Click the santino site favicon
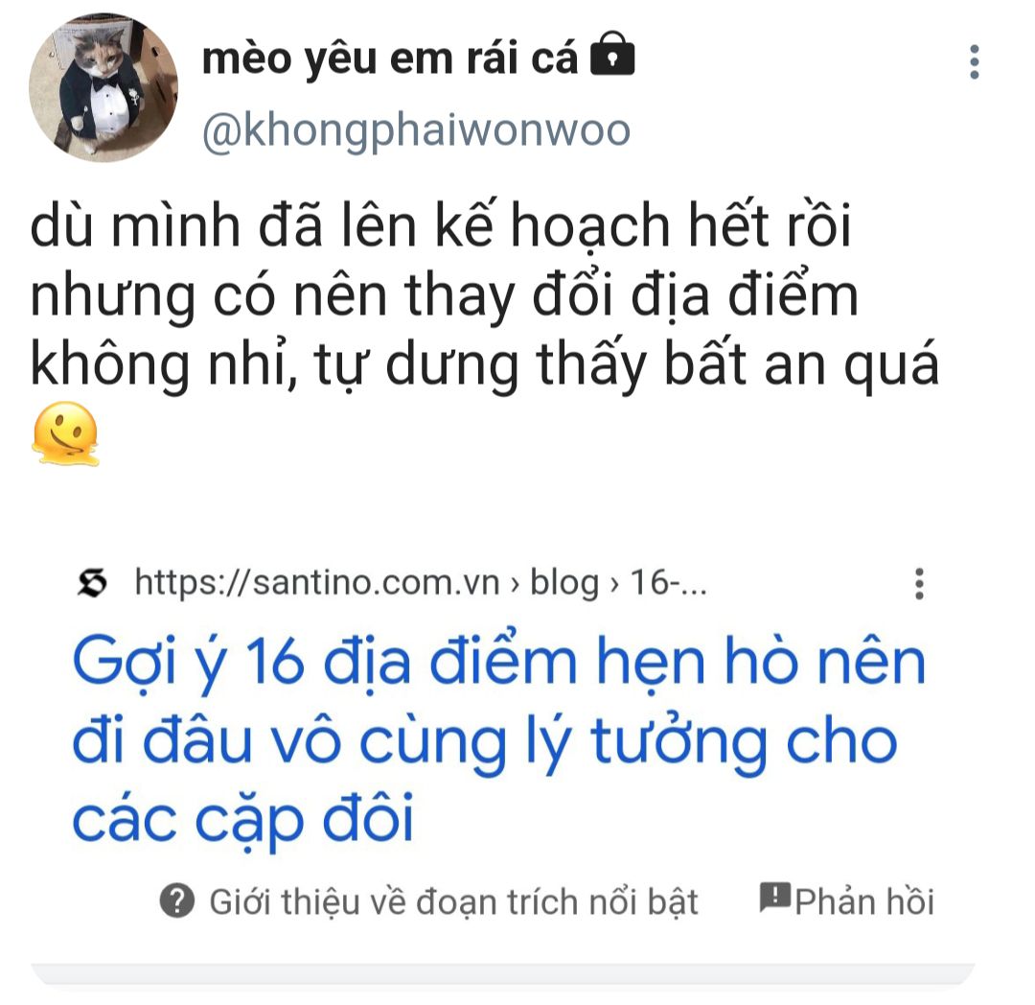 pos(92,583)
